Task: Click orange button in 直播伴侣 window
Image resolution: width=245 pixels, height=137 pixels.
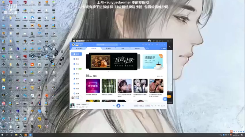Action: pos(169,97)
